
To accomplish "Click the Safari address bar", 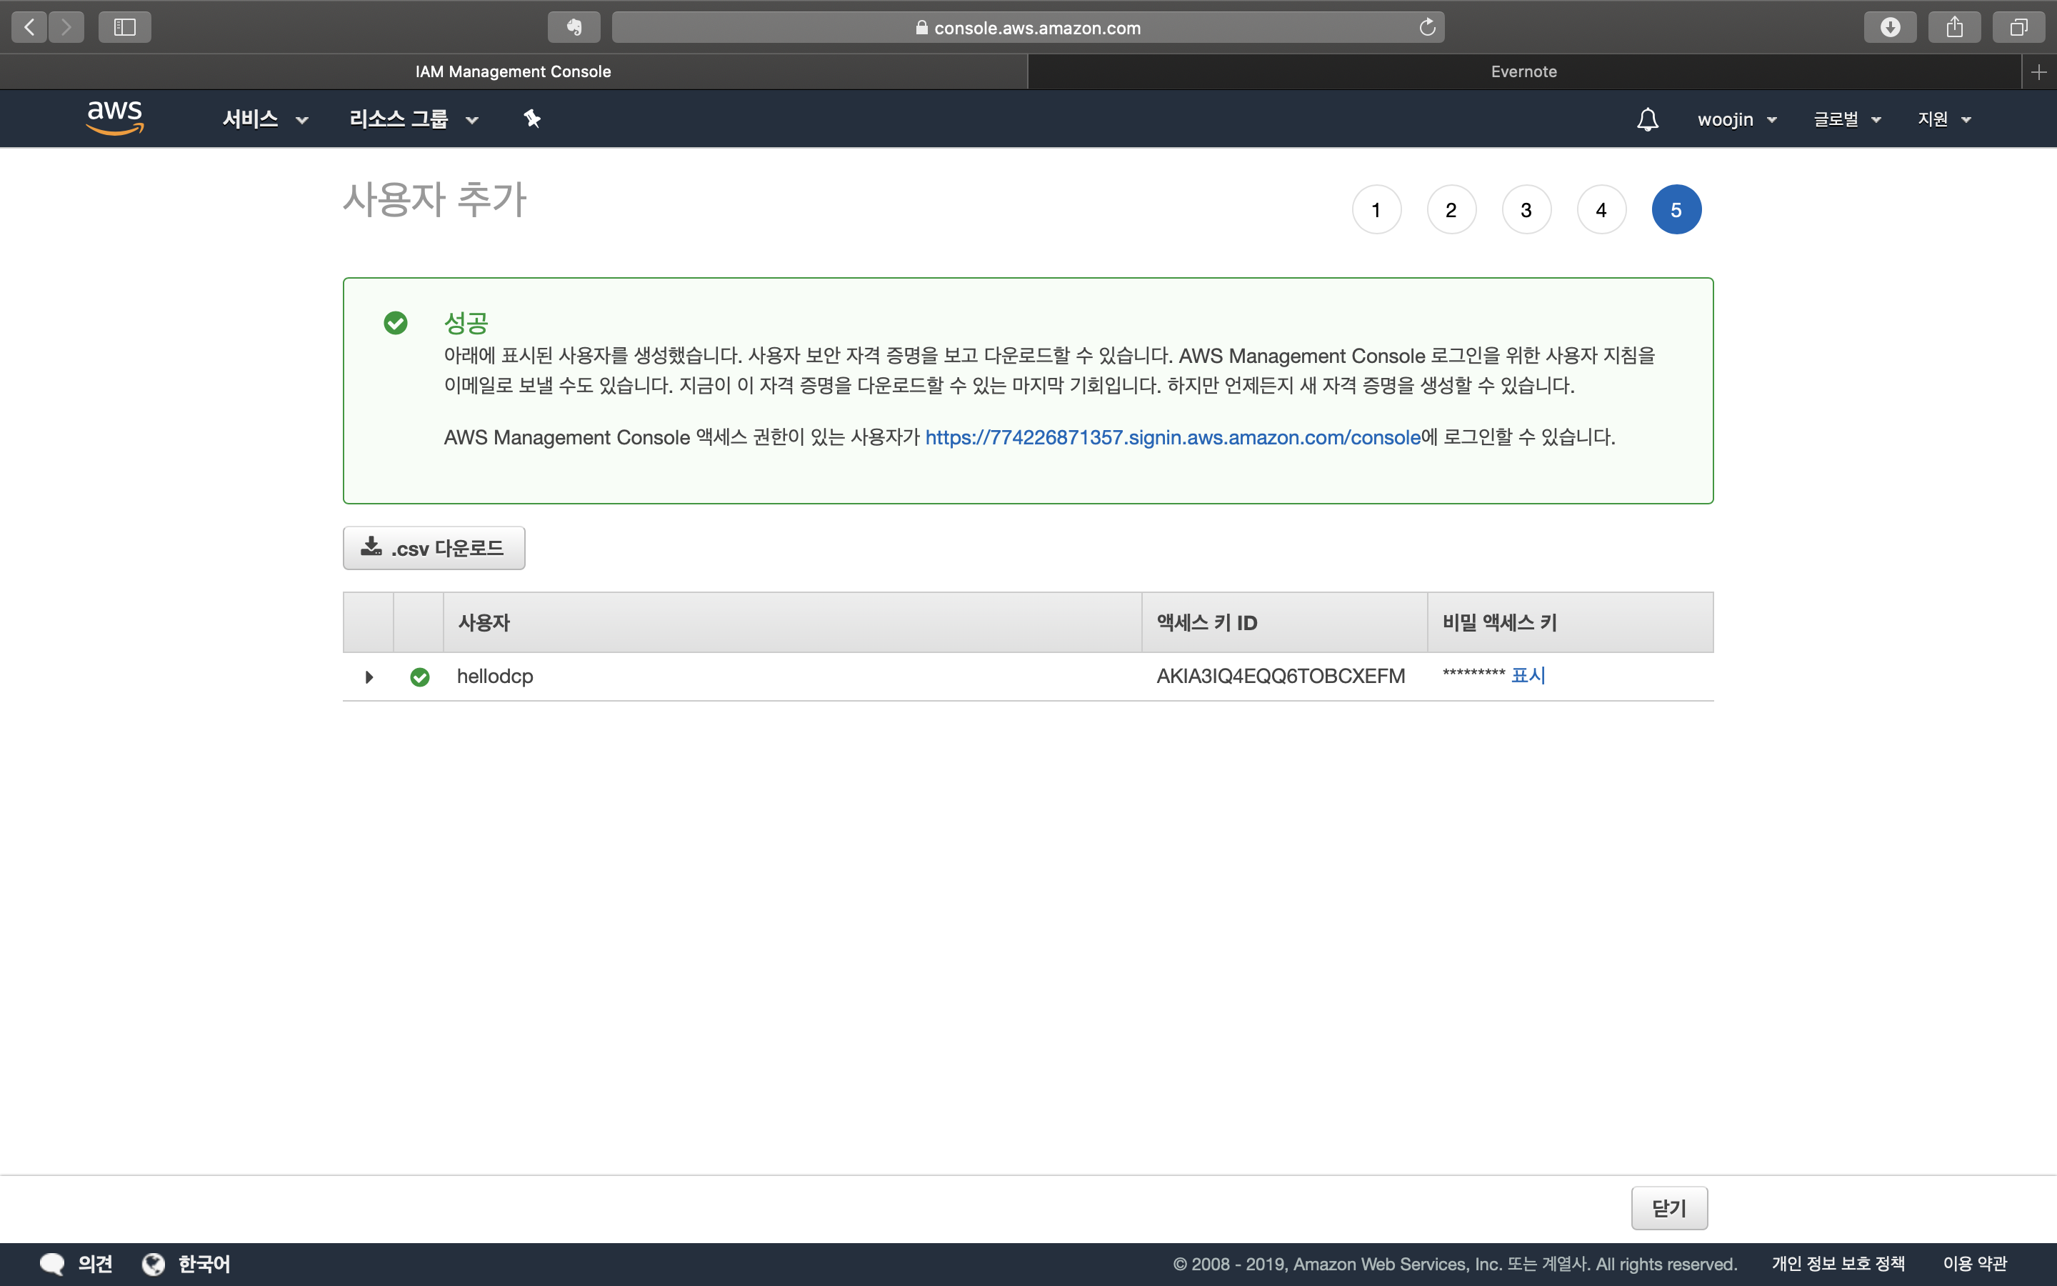I will click(x=1028, y=27).
